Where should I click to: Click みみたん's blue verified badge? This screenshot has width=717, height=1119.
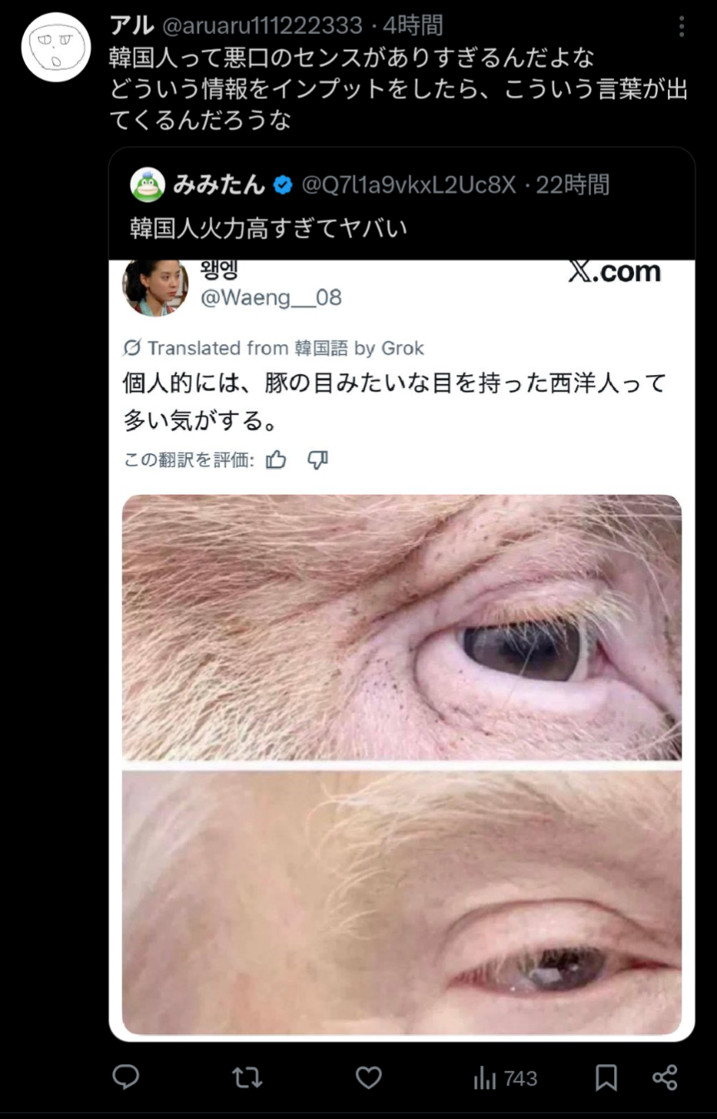[282, 185]
